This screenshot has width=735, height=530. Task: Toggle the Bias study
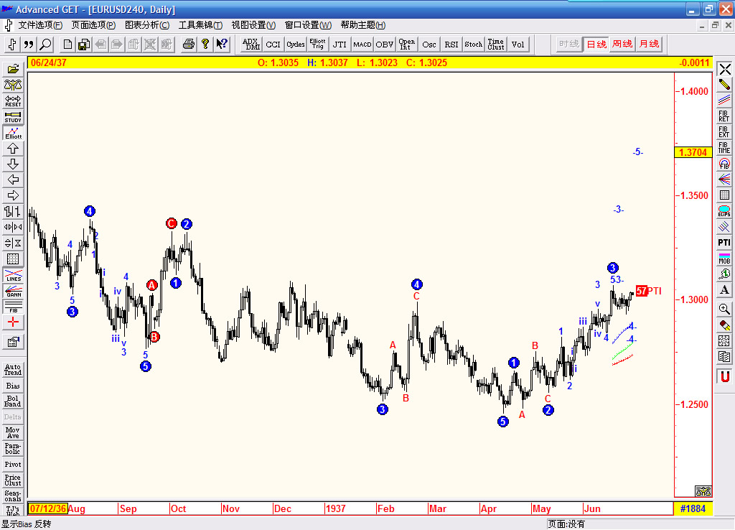(13, 386)
